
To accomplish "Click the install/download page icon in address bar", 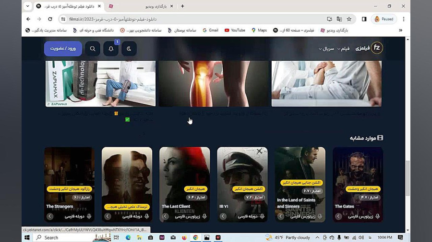I will tap(329, 19).
